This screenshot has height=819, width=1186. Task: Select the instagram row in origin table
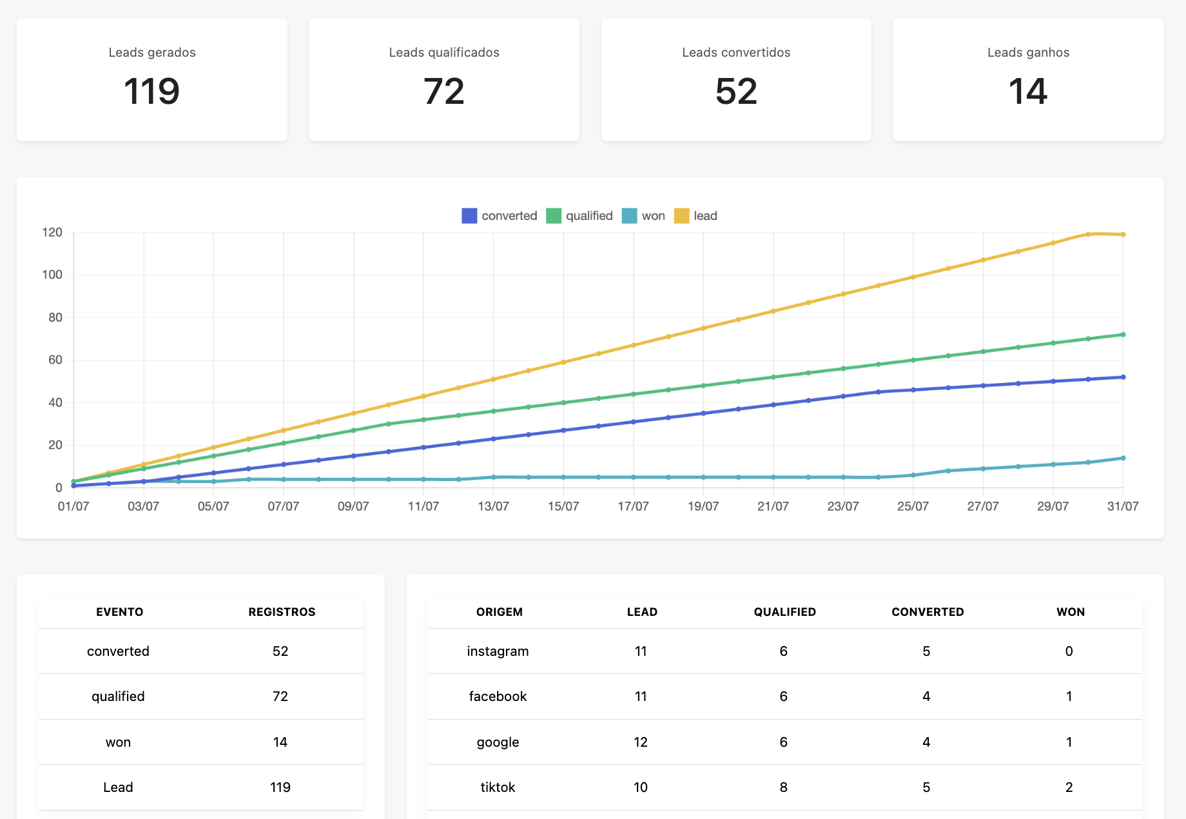498,651
